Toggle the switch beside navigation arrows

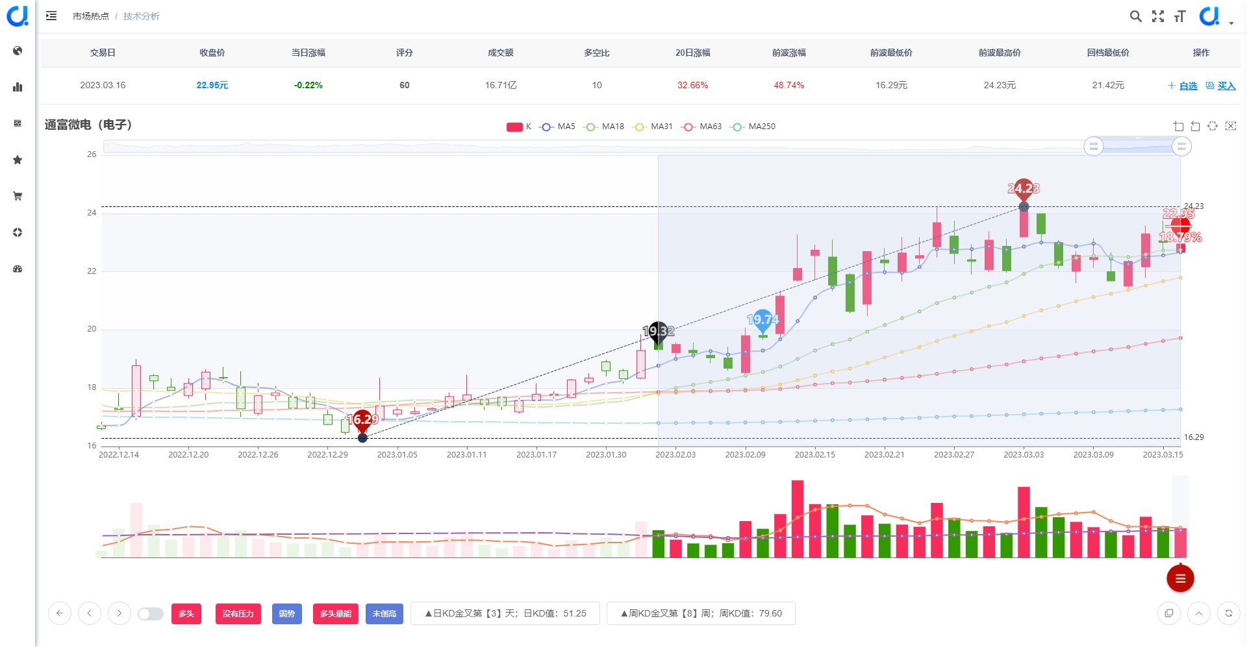(x=151, y=614)
